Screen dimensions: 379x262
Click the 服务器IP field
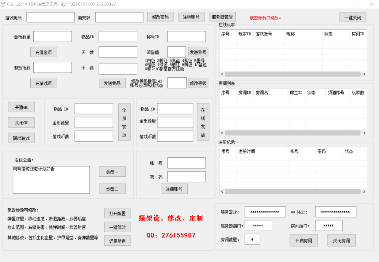click(x=265, y=212)
